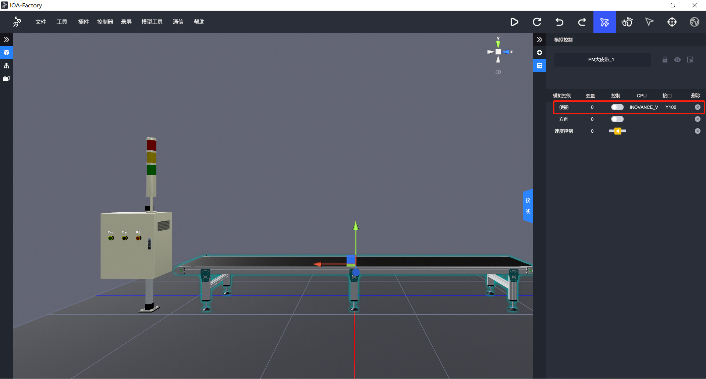Image resolution: width=706 pixels, height=379 pixels.
Task: Adjust the 速度控制 speed slider
Action: pos(618,131)
